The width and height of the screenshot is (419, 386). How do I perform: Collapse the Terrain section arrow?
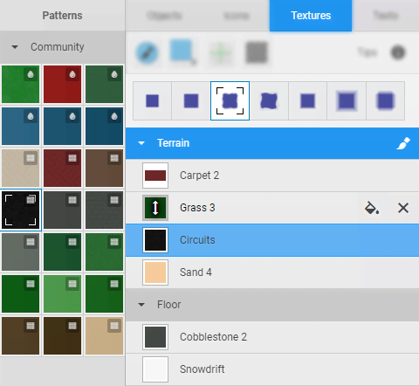pyautogui.click(x=141, y=143)
